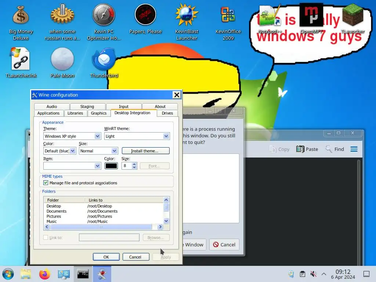Toggle the Link to checkbox

[46, 238]
